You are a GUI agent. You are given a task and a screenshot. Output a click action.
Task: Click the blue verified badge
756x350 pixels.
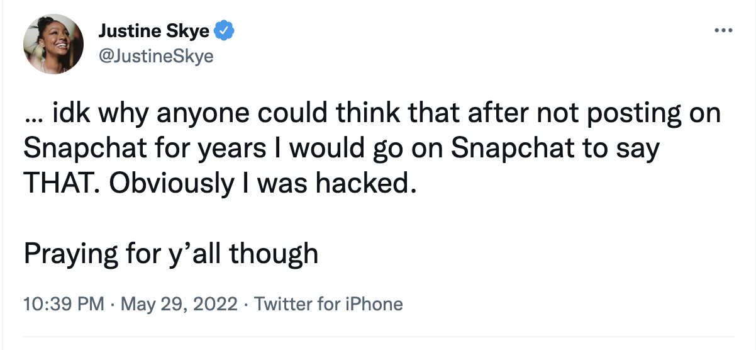[225, 30]
